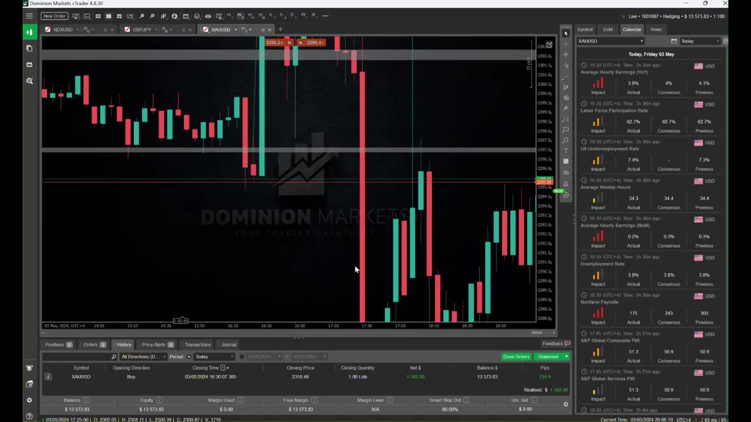Viewport: 751px width, 422px height.
Task: Switch to the Positions tab
Action: tap(58, 345)
